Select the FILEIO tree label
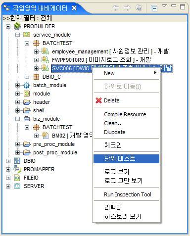 [x=31, y=178]
